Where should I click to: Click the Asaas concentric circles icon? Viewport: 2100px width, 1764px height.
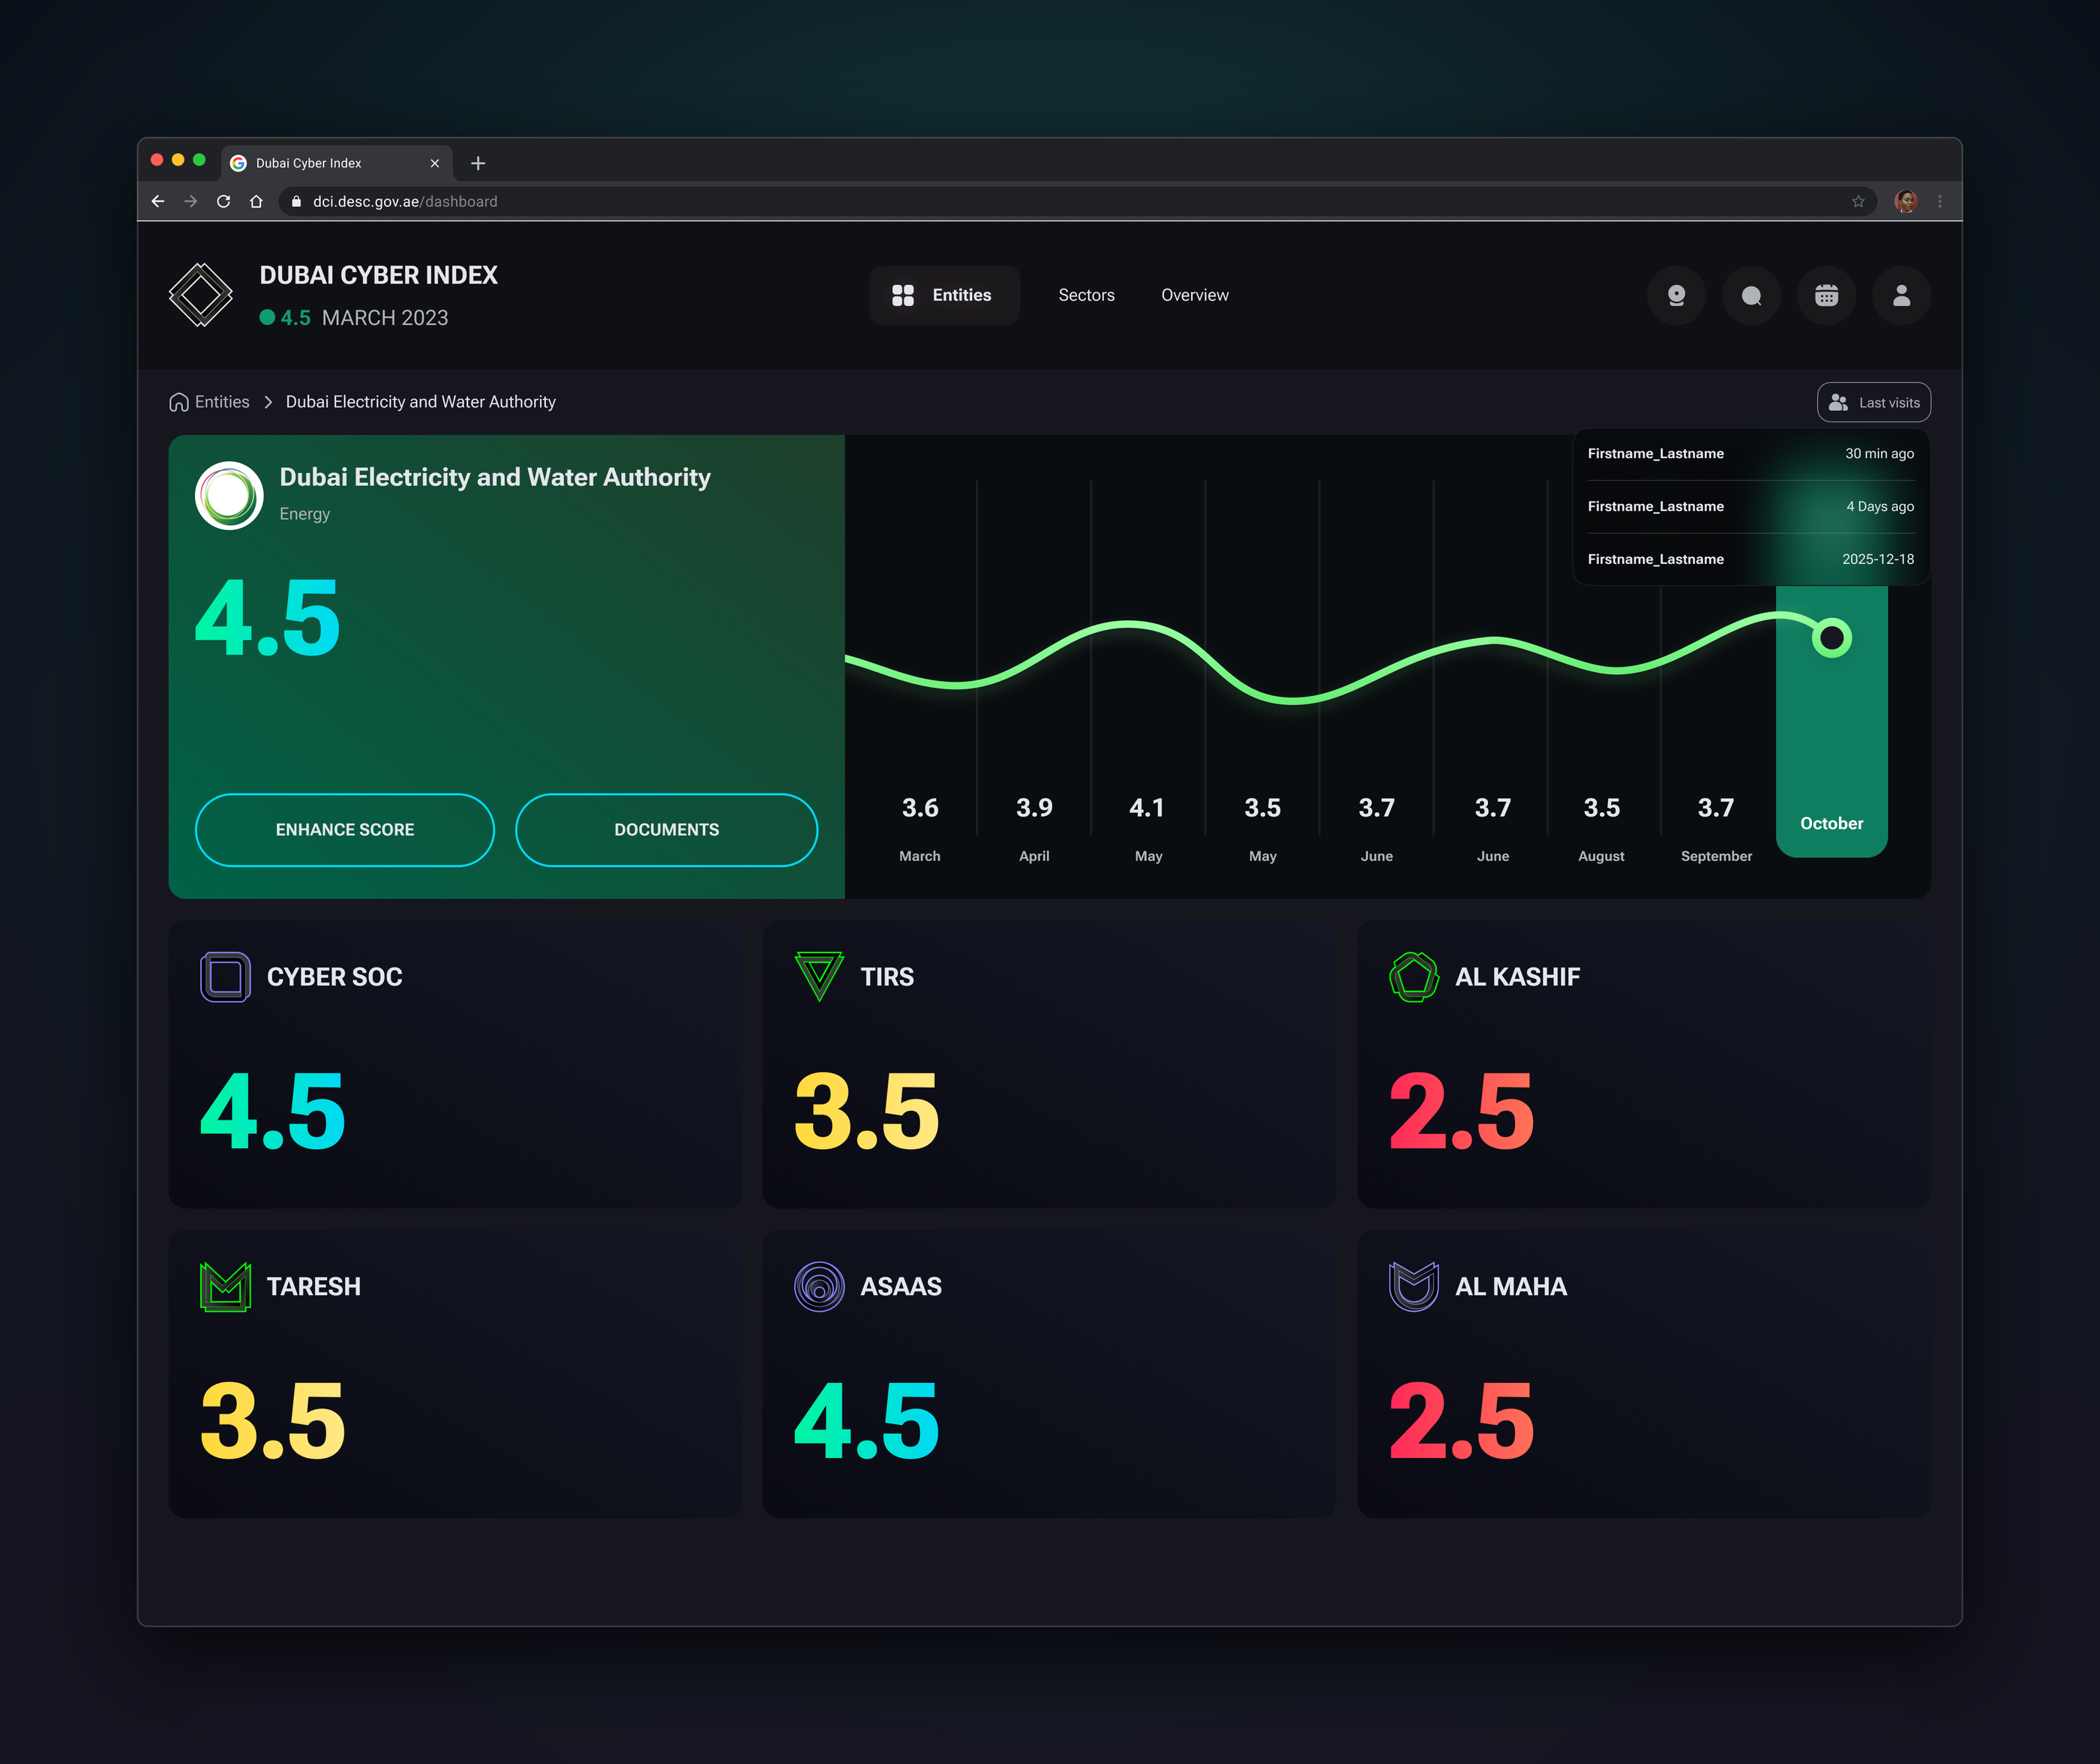[819, 1287]
